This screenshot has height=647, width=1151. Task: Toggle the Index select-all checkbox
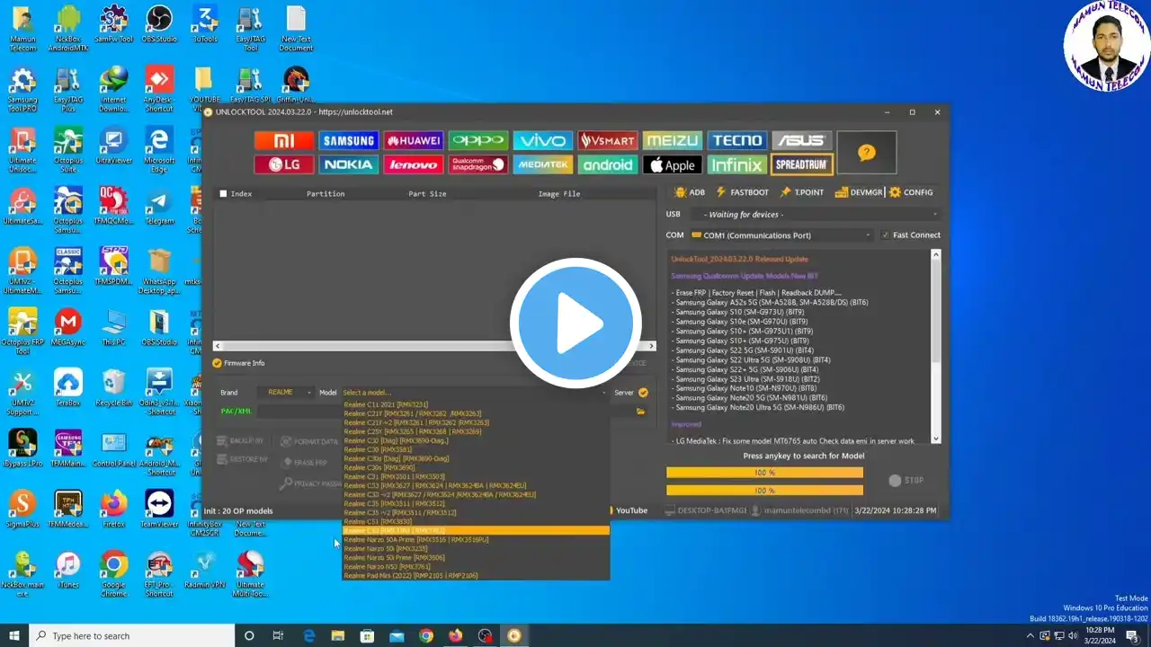(x=224, y=193)
